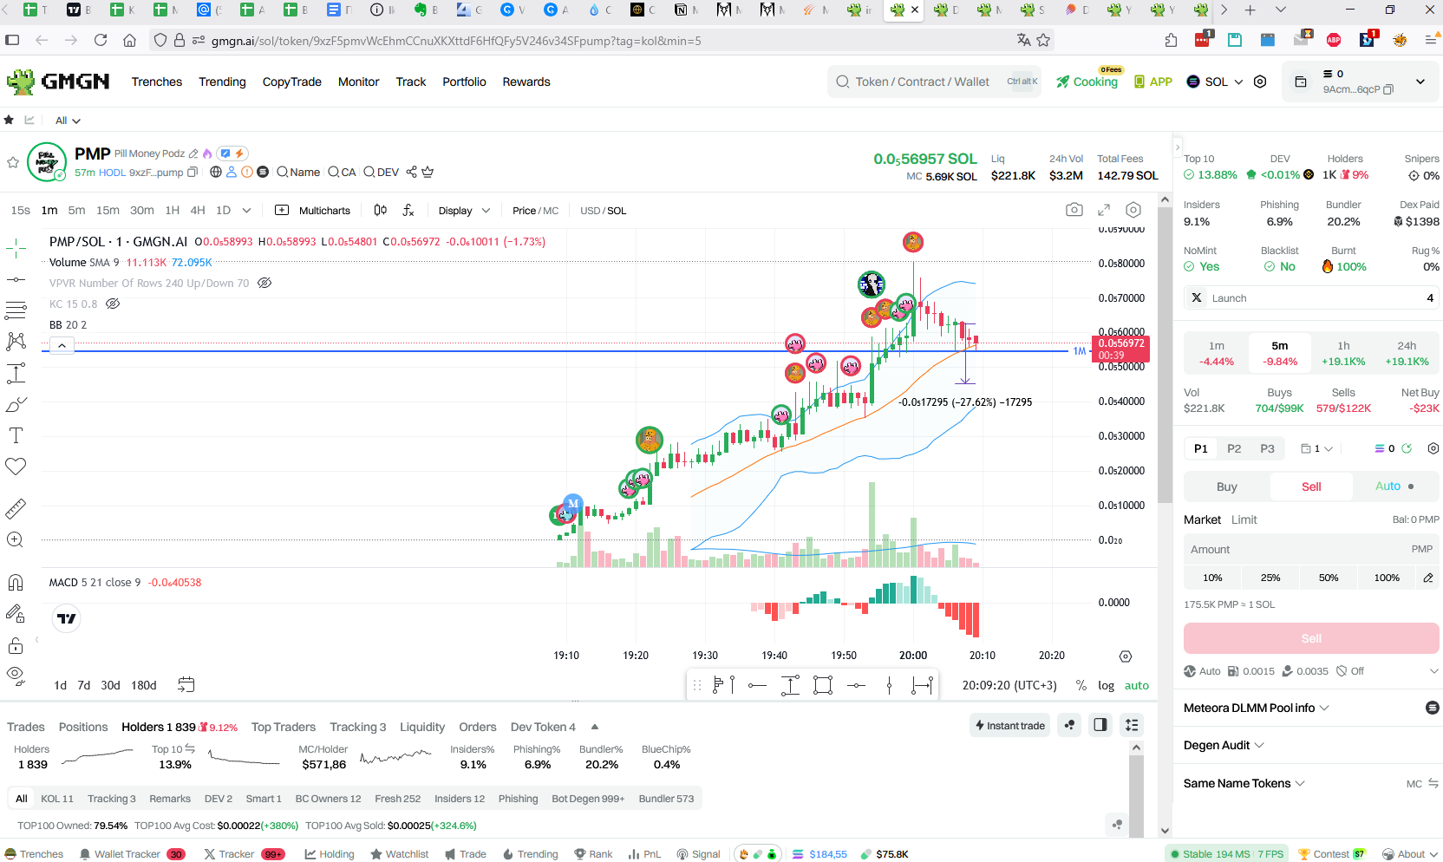Open Multicharts layout

[x=313, y=211]
